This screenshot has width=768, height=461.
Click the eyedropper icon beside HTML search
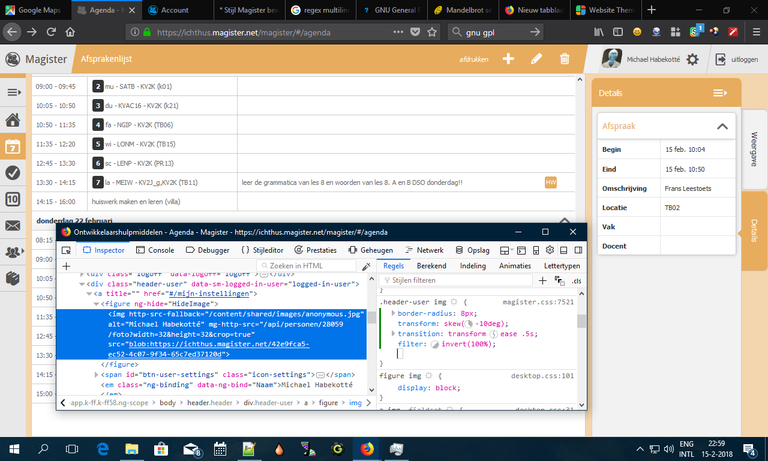coord(366,266)
